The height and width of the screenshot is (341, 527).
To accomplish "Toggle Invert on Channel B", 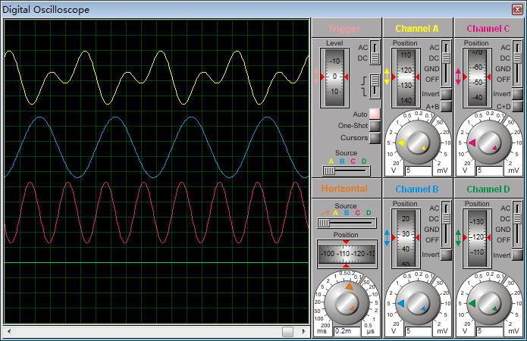I will [446, 255].
